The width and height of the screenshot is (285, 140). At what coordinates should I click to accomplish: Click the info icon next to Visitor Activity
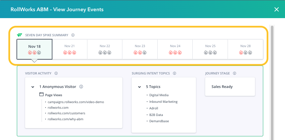(x=56, y=73)
